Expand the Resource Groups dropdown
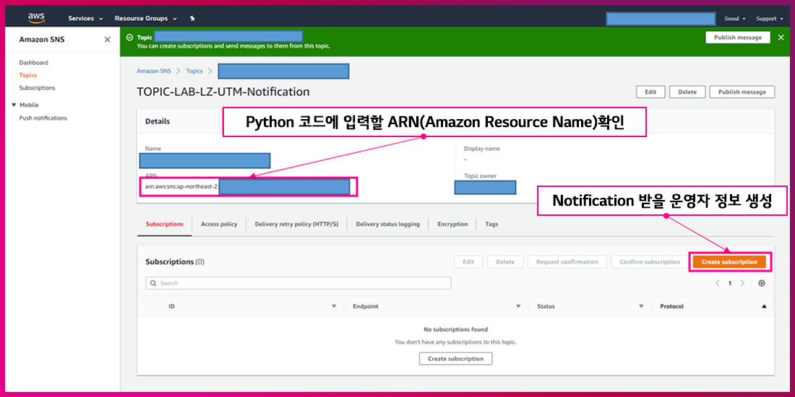795x397 pixels. [x=145, y=18]
